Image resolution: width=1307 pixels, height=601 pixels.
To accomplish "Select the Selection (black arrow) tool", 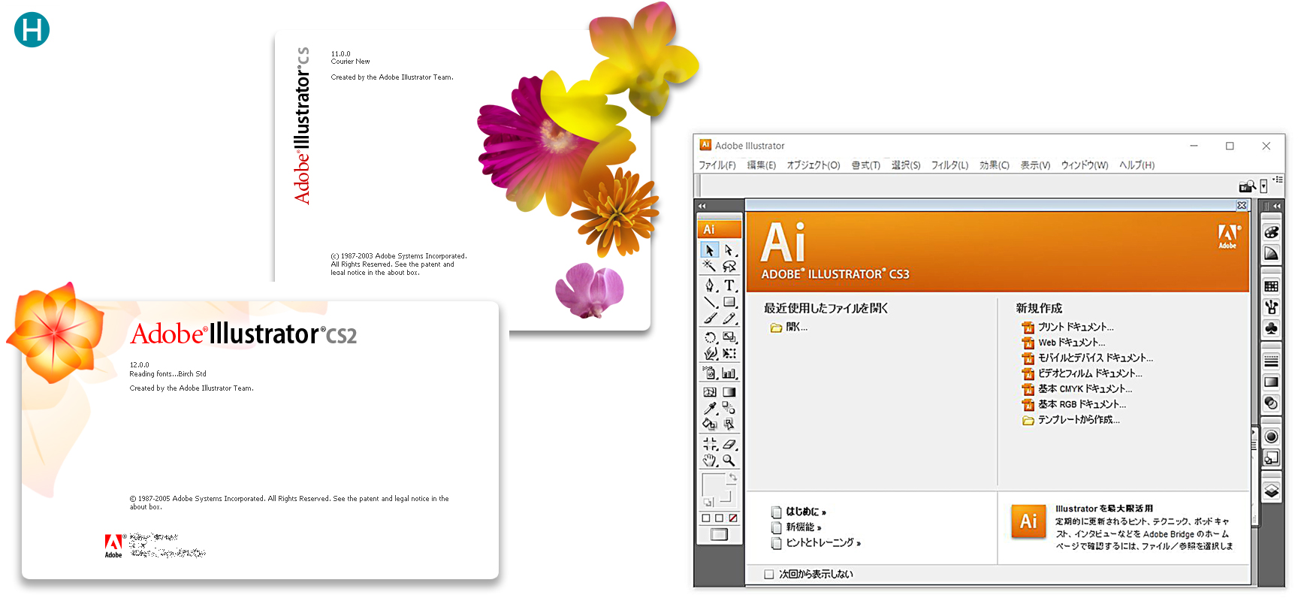I will [710, 250].
